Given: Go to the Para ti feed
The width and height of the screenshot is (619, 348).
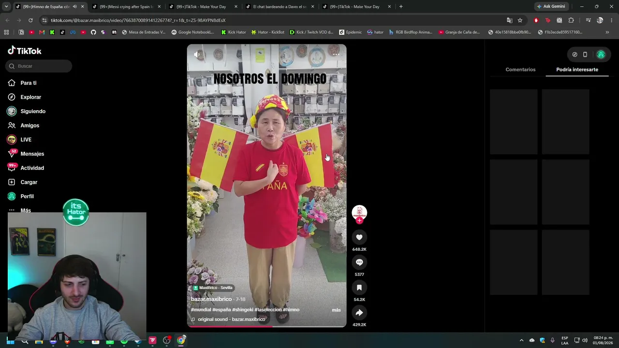Looking at the screenshot, I should [x=29, y=83].
